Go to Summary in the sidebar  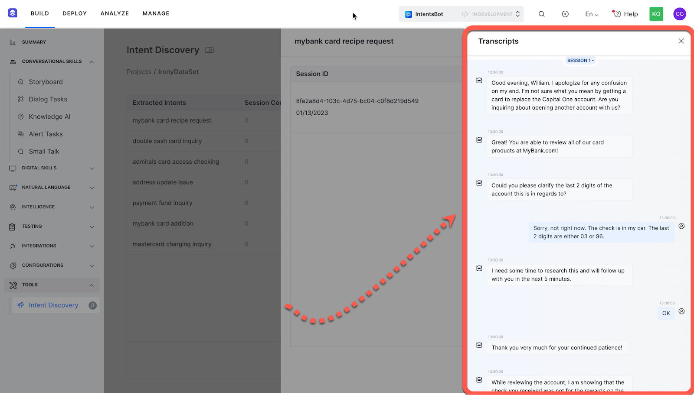pyautogui.click(x=34, y=42)
